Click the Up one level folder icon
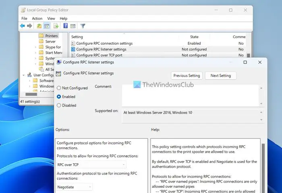Viewport: 282px width, 193px height. (x=39, y=26)
